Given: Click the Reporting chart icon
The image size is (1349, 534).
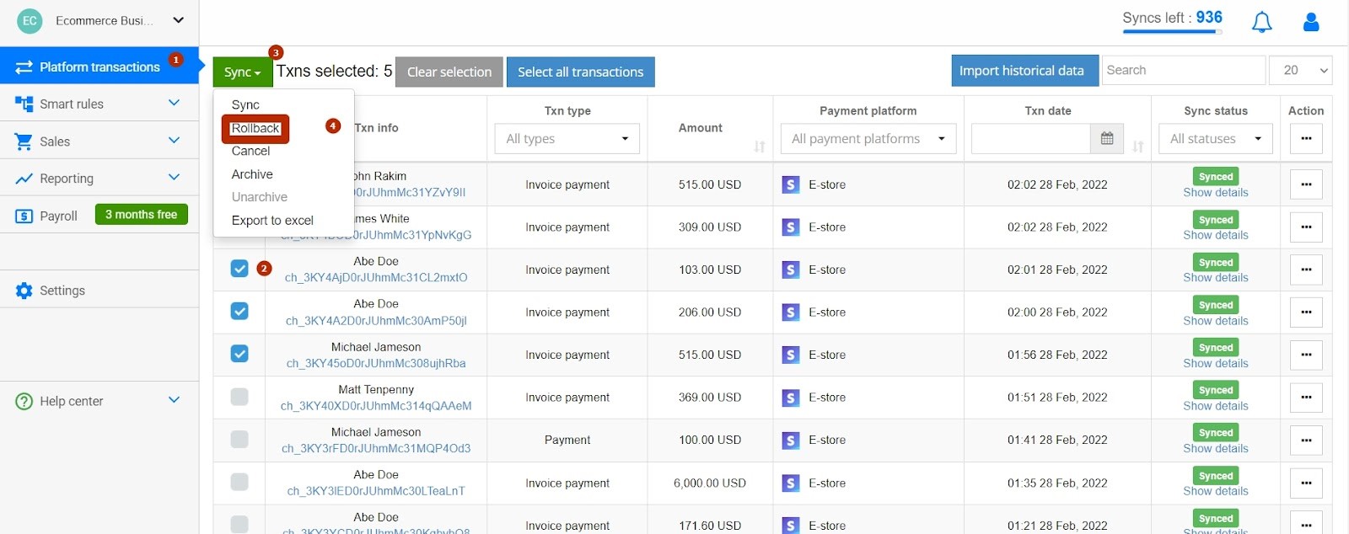Looking at the screenshot, I should [x=24, y=179].
